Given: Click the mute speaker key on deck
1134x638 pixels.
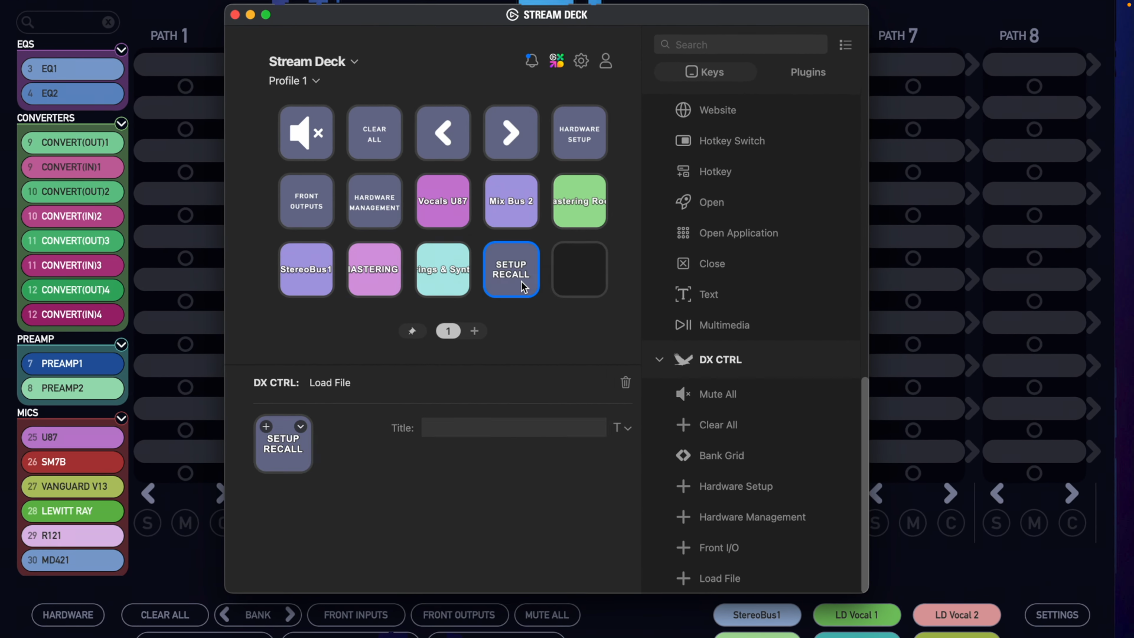Looking at the screenshot, I should pyautogui.click(x=306, y=133).
